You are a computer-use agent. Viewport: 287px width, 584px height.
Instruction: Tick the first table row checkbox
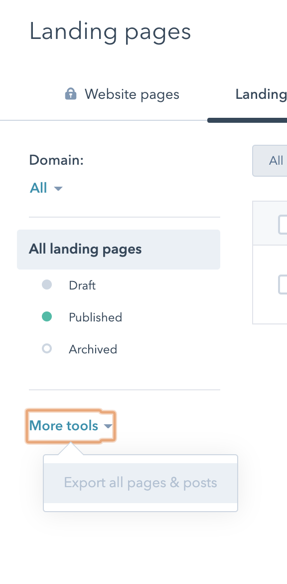click(x=283, y=285)
